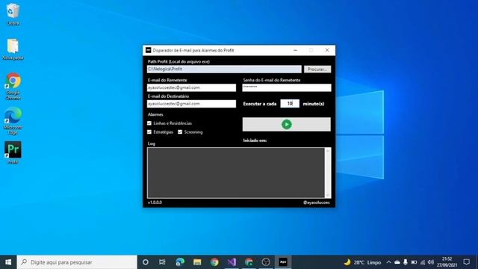Click the app icon in the window title bar
Viewport: 478px width, 269px height.
coord(149,50)
